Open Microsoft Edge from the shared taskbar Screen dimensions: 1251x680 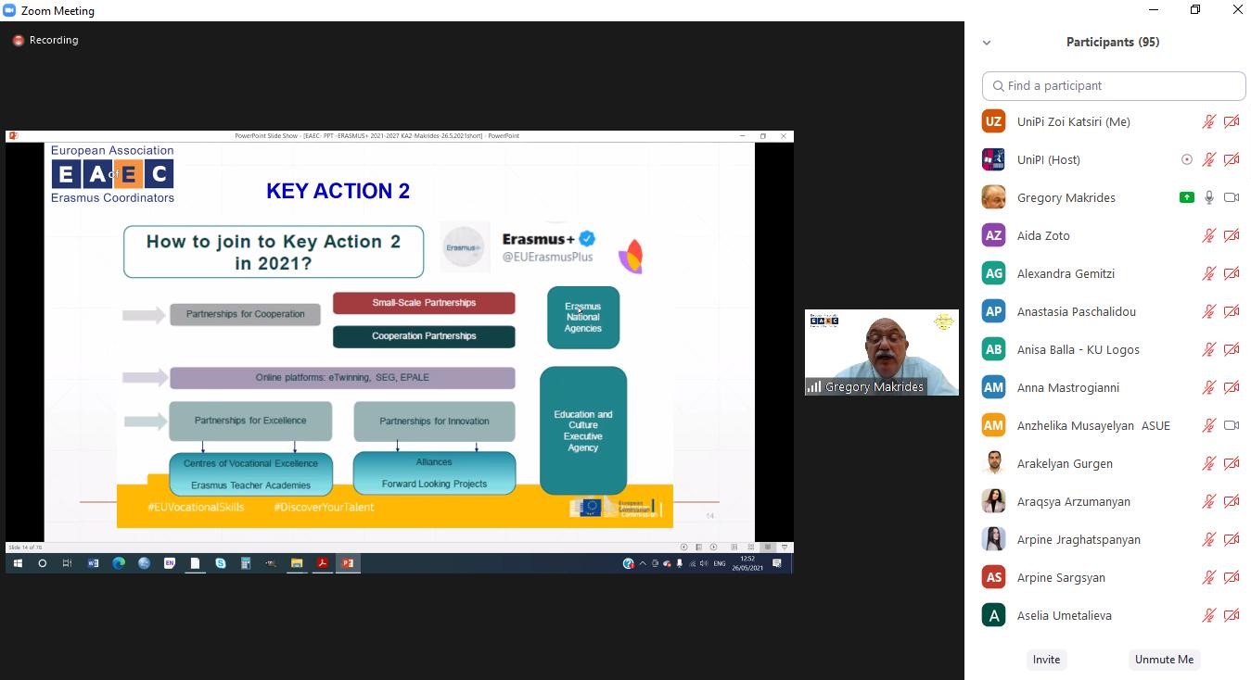[119, 563]
